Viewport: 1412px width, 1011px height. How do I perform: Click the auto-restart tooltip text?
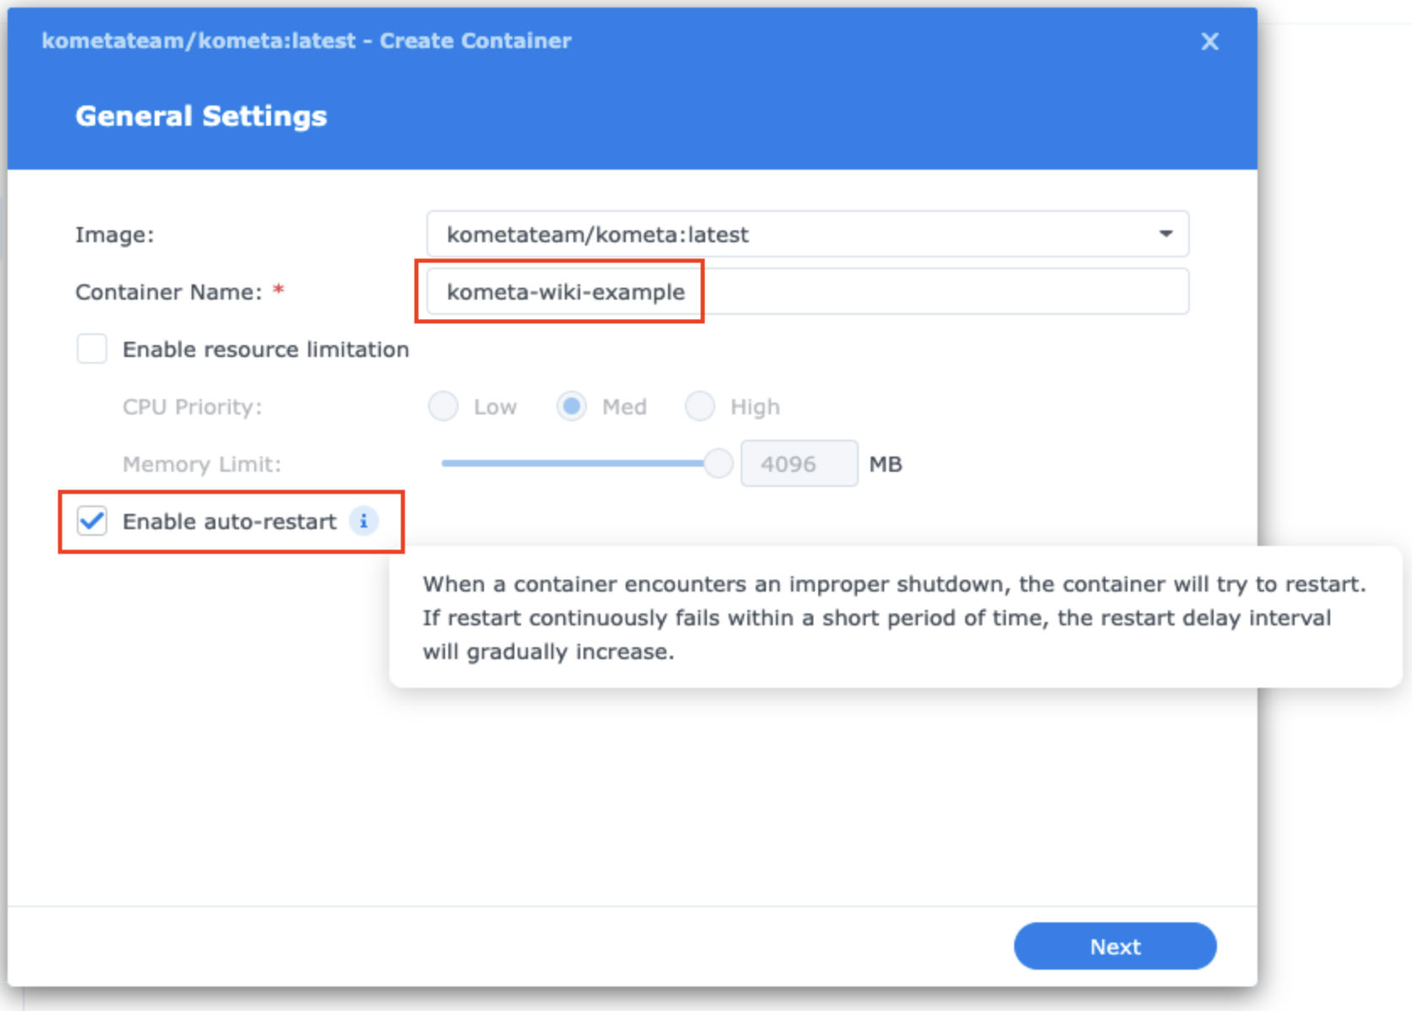click(894, 618)
